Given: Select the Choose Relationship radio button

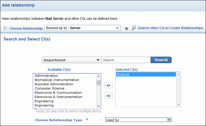Looking at the screenshot, I should click(5, 28).
